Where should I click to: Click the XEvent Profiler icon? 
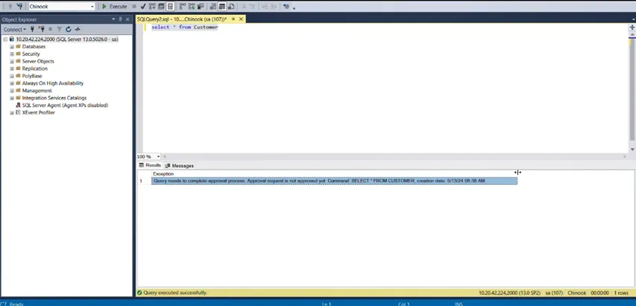pos(18,112)
